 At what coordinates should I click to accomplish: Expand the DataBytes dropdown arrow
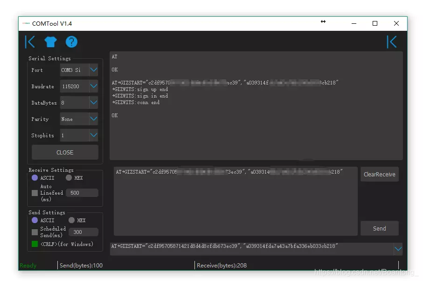click(94, 103)
